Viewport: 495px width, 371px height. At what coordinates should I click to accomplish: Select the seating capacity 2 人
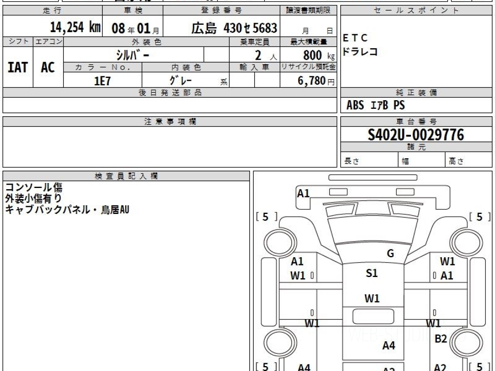pyautogui.click(x=266, y=55)
